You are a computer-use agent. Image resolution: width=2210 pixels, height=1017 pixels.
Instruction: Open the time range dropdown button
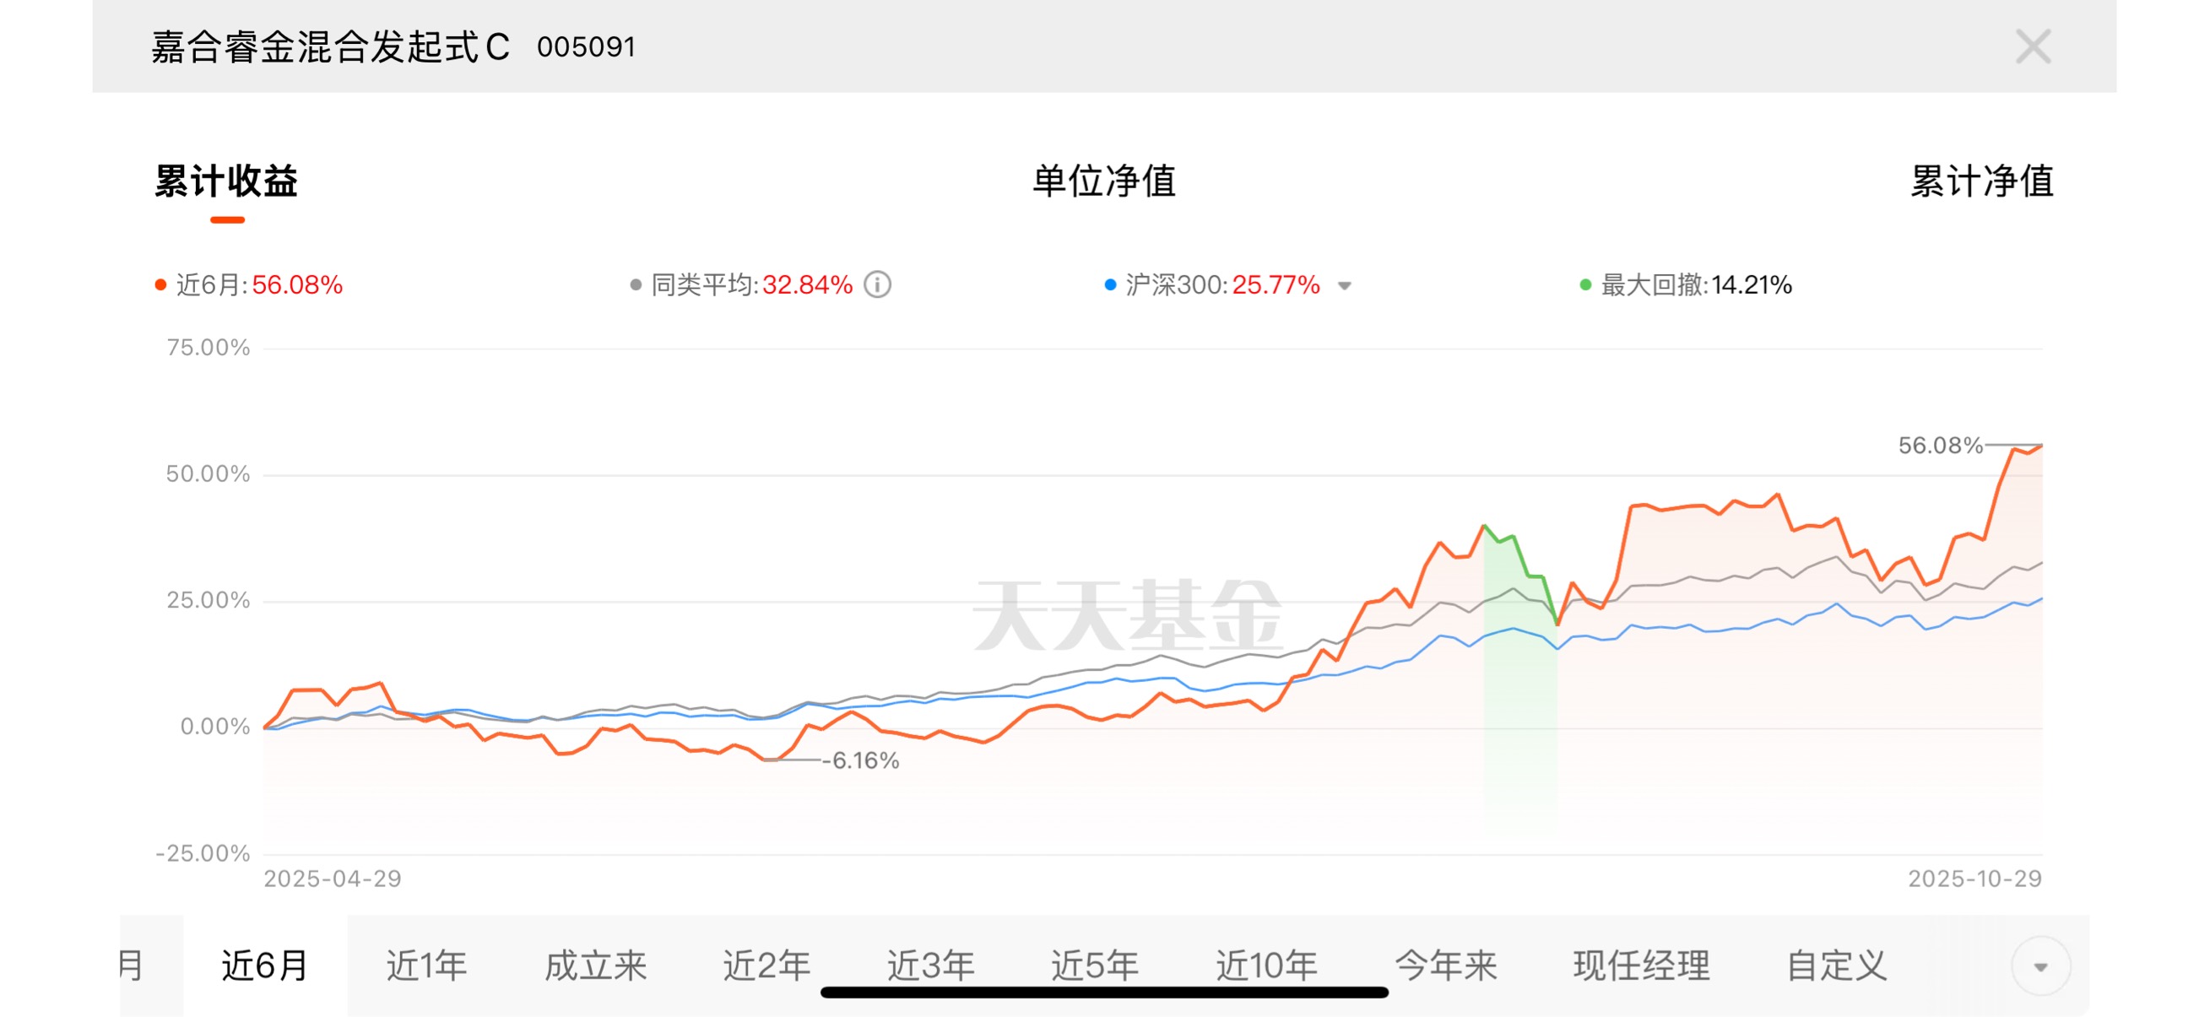coord(2040,966)
